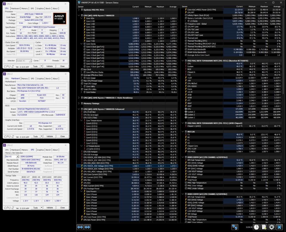Viewport: 286px width, 232px height.
Task: Click HWiNFO collapse columns arrows button
Action: pos(88,227)
